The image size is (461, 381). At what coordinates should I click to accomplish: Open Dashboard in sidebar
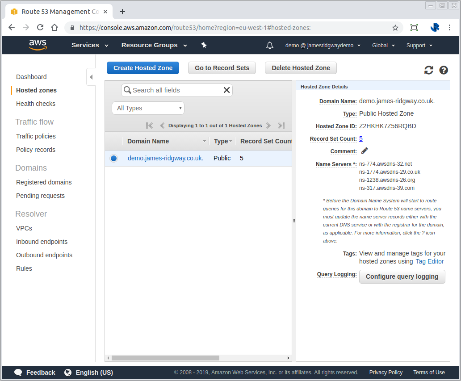tap(31, 77)
